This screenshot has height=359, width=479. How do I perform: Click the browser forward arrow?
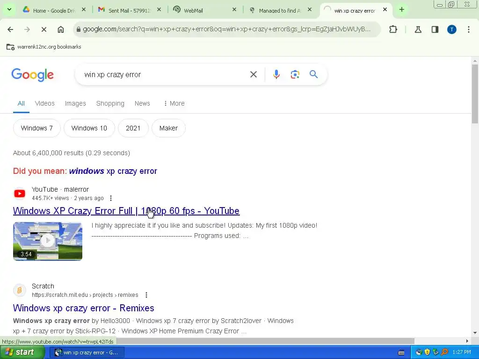(27, 29)
